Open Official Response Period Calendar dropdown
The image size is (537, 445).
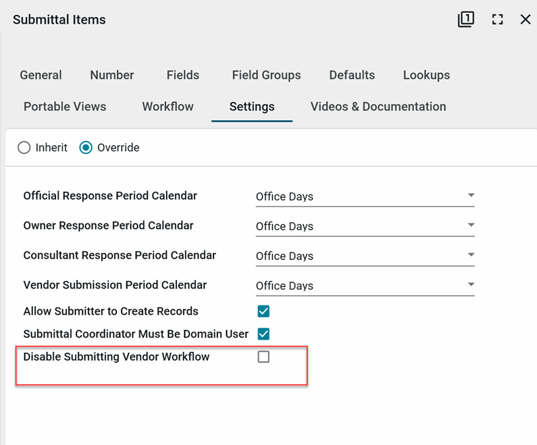coord(365,197)
